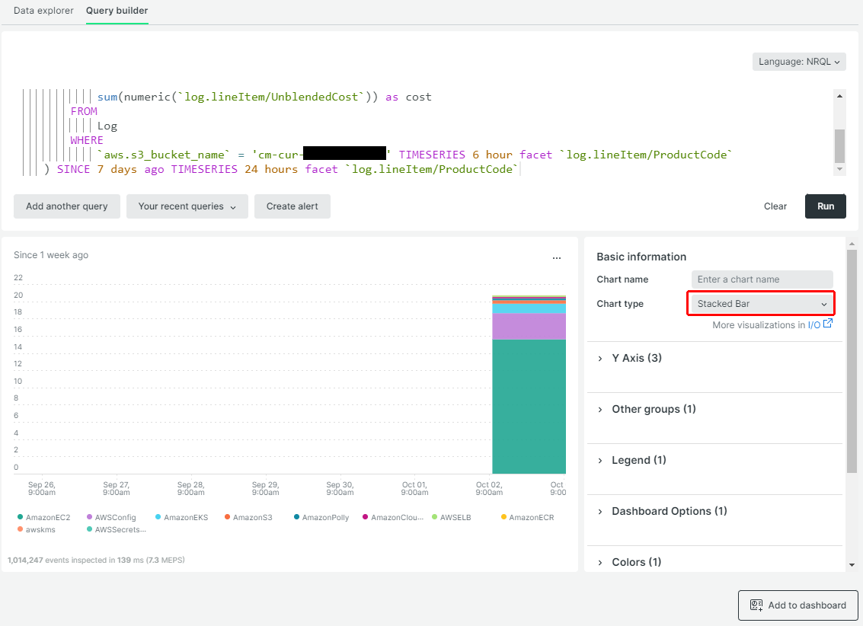
Task: Click the query editor scroll-up arrow
Action: pos(839,96)
